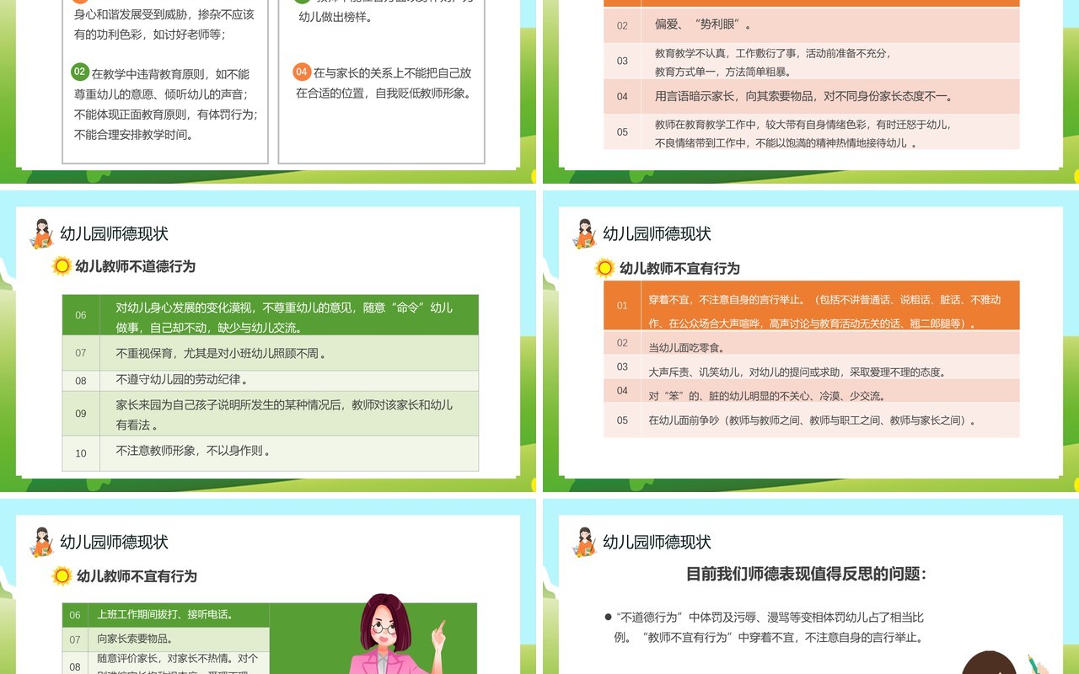Click the heading 幼儿教师不宜有行为 above the 上班工作期间 row
Viewport: 1079px width, 674px height.
(x=137, y=576)
